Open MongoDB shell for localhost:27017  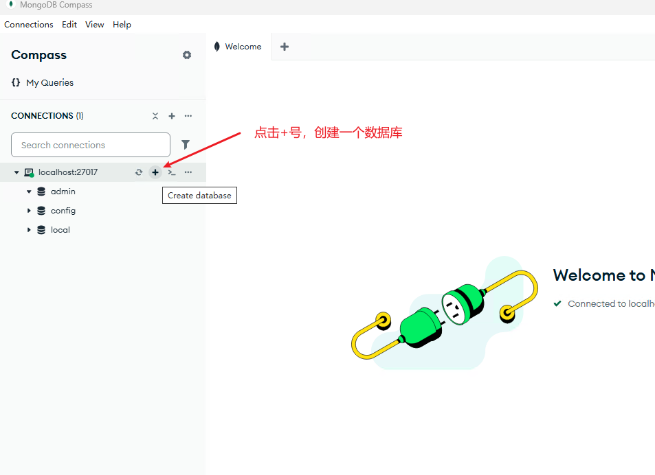172,172
